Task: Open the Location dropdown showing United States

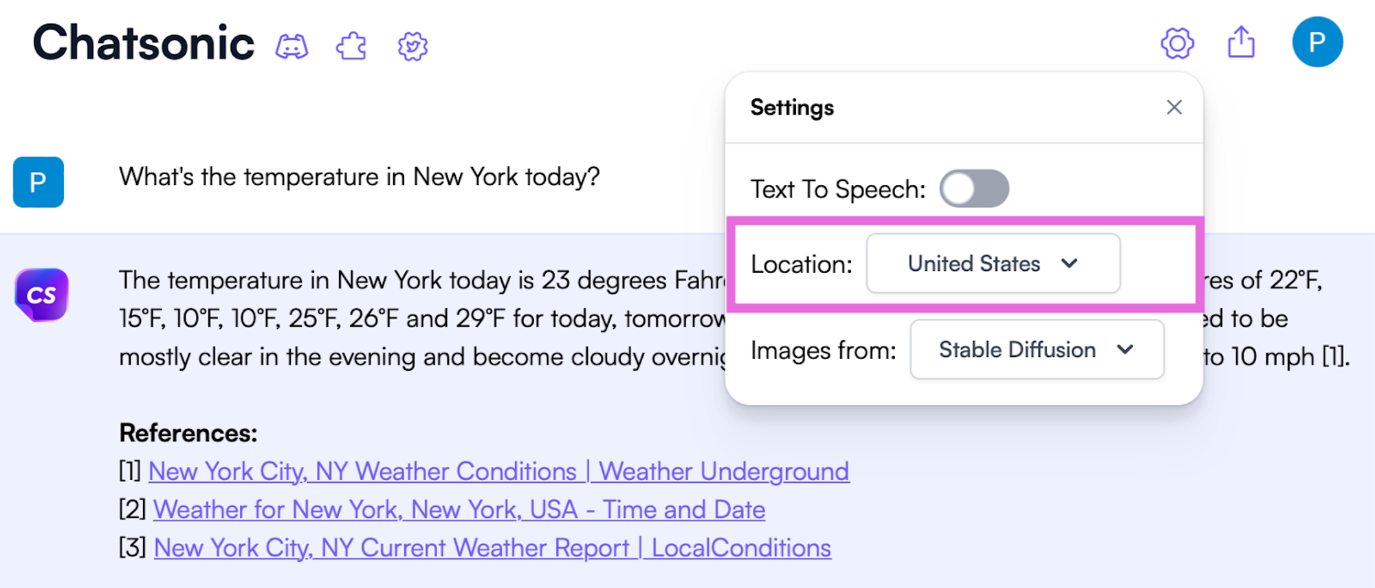Action: point(993,263)
